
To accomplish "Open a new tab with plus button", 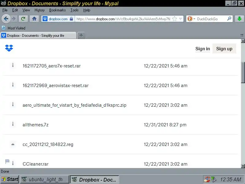I will [x=81, y=35].
